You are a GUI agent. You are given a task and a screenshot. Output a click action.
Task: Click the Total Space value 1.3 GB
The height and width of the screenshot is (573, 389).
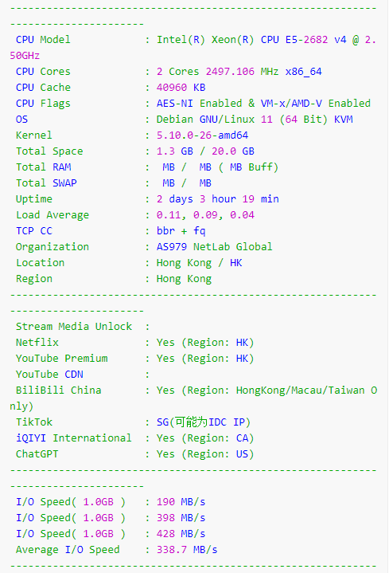click(175, 151)
